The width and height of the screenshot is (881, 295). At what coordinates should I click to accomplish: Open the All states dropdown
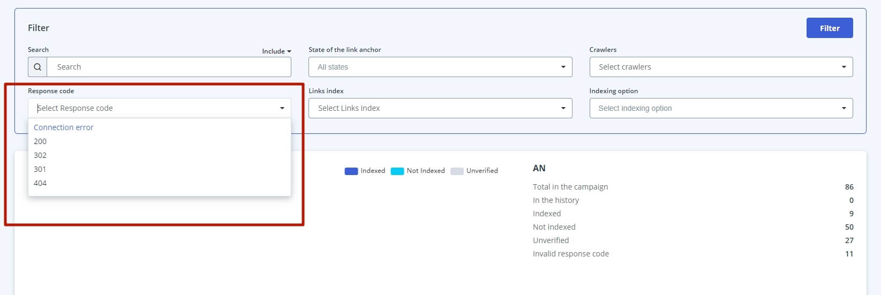440,67
